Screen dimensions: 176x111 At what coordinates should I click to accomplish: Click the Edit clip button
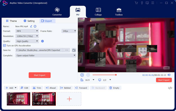(24, 88)
